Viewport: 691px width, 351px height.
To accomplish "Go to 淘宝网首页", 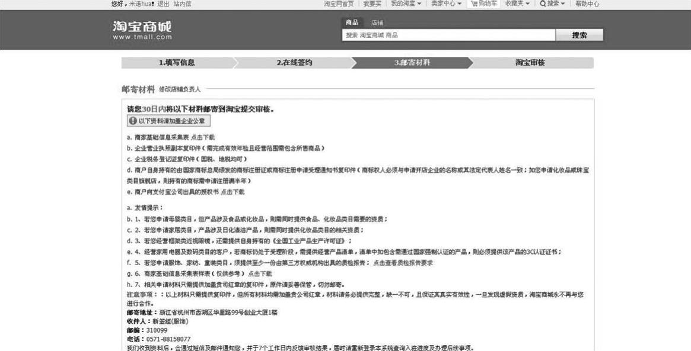I will [339, 4].
